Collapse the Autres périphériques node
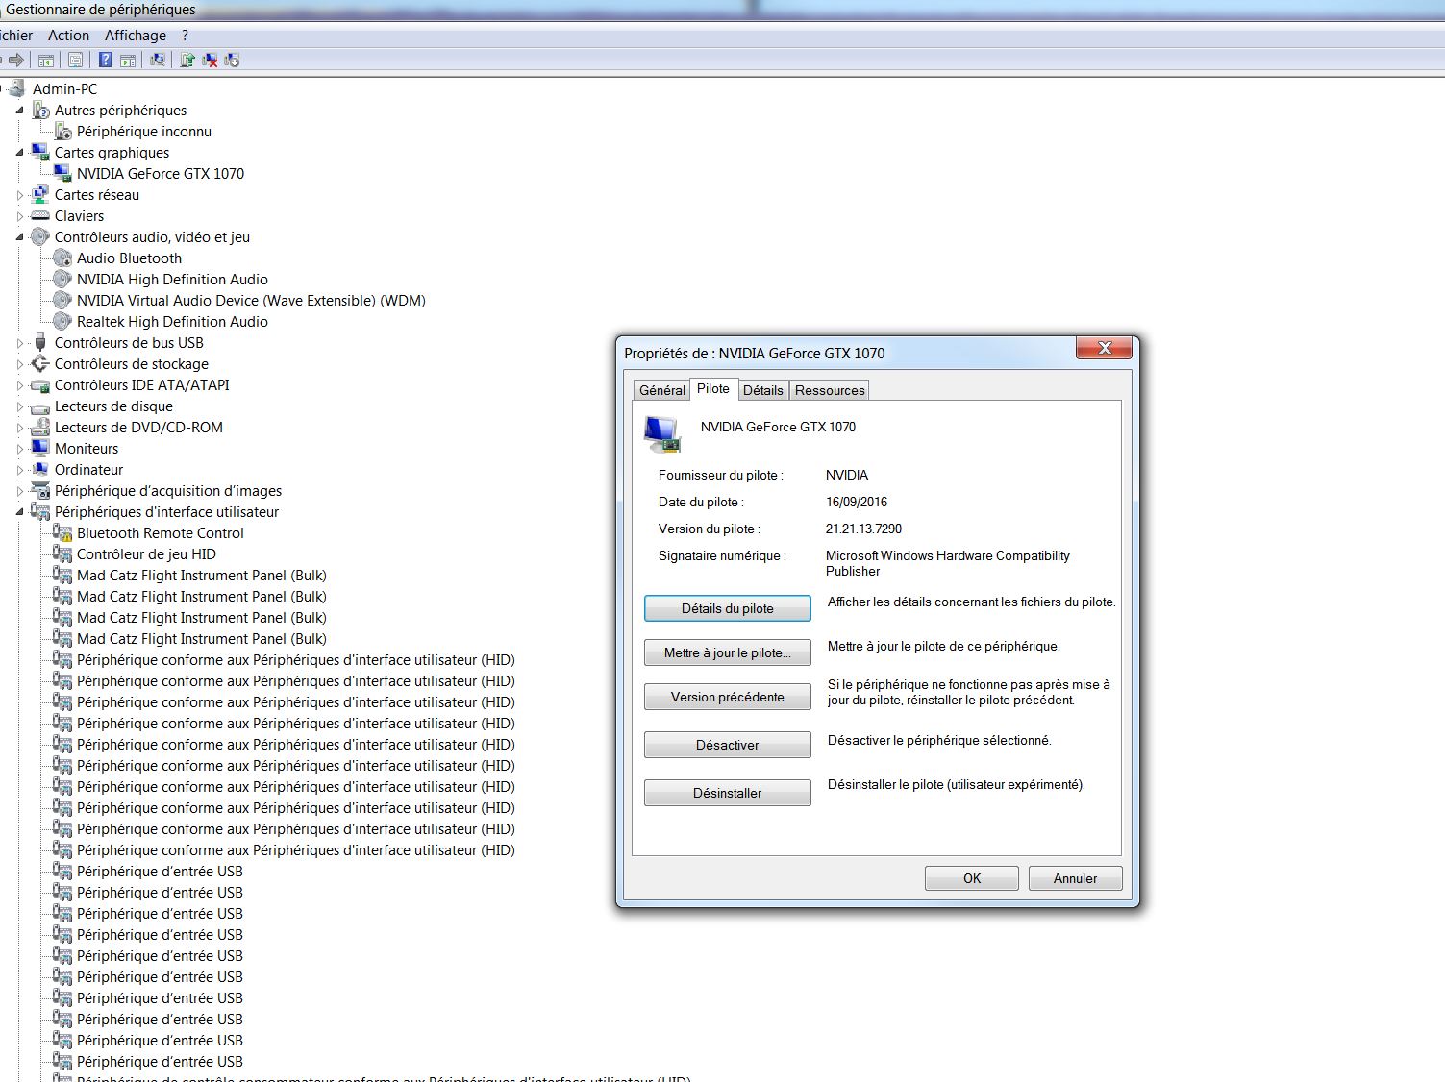1445x1082 pixels. (20, 111)
